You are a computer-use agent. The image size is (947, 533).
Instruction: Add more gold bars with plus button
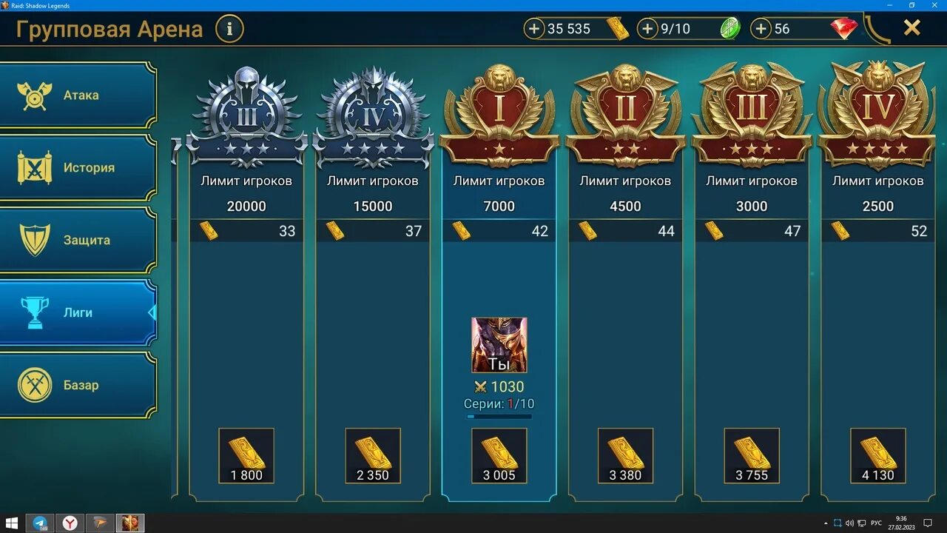pos(533,29)
